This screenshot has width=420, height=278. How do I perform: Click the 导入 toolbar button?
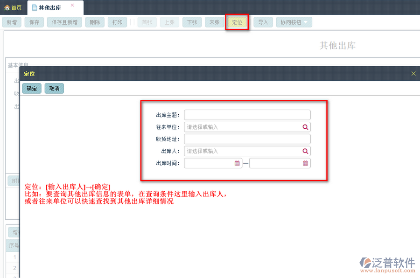coord(263,22)
